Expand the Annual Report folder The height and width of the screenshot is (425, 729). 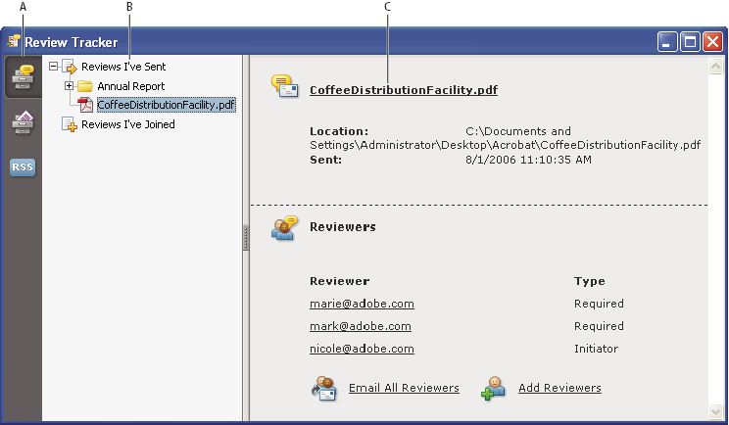(69, 85)
